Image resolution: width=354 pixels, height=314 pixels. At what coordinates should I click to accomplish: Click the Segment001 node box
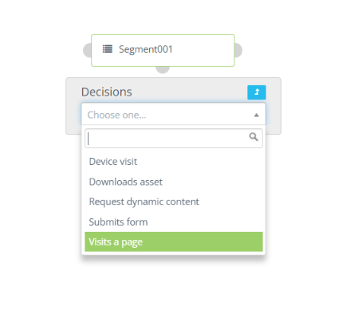[163, 50]
